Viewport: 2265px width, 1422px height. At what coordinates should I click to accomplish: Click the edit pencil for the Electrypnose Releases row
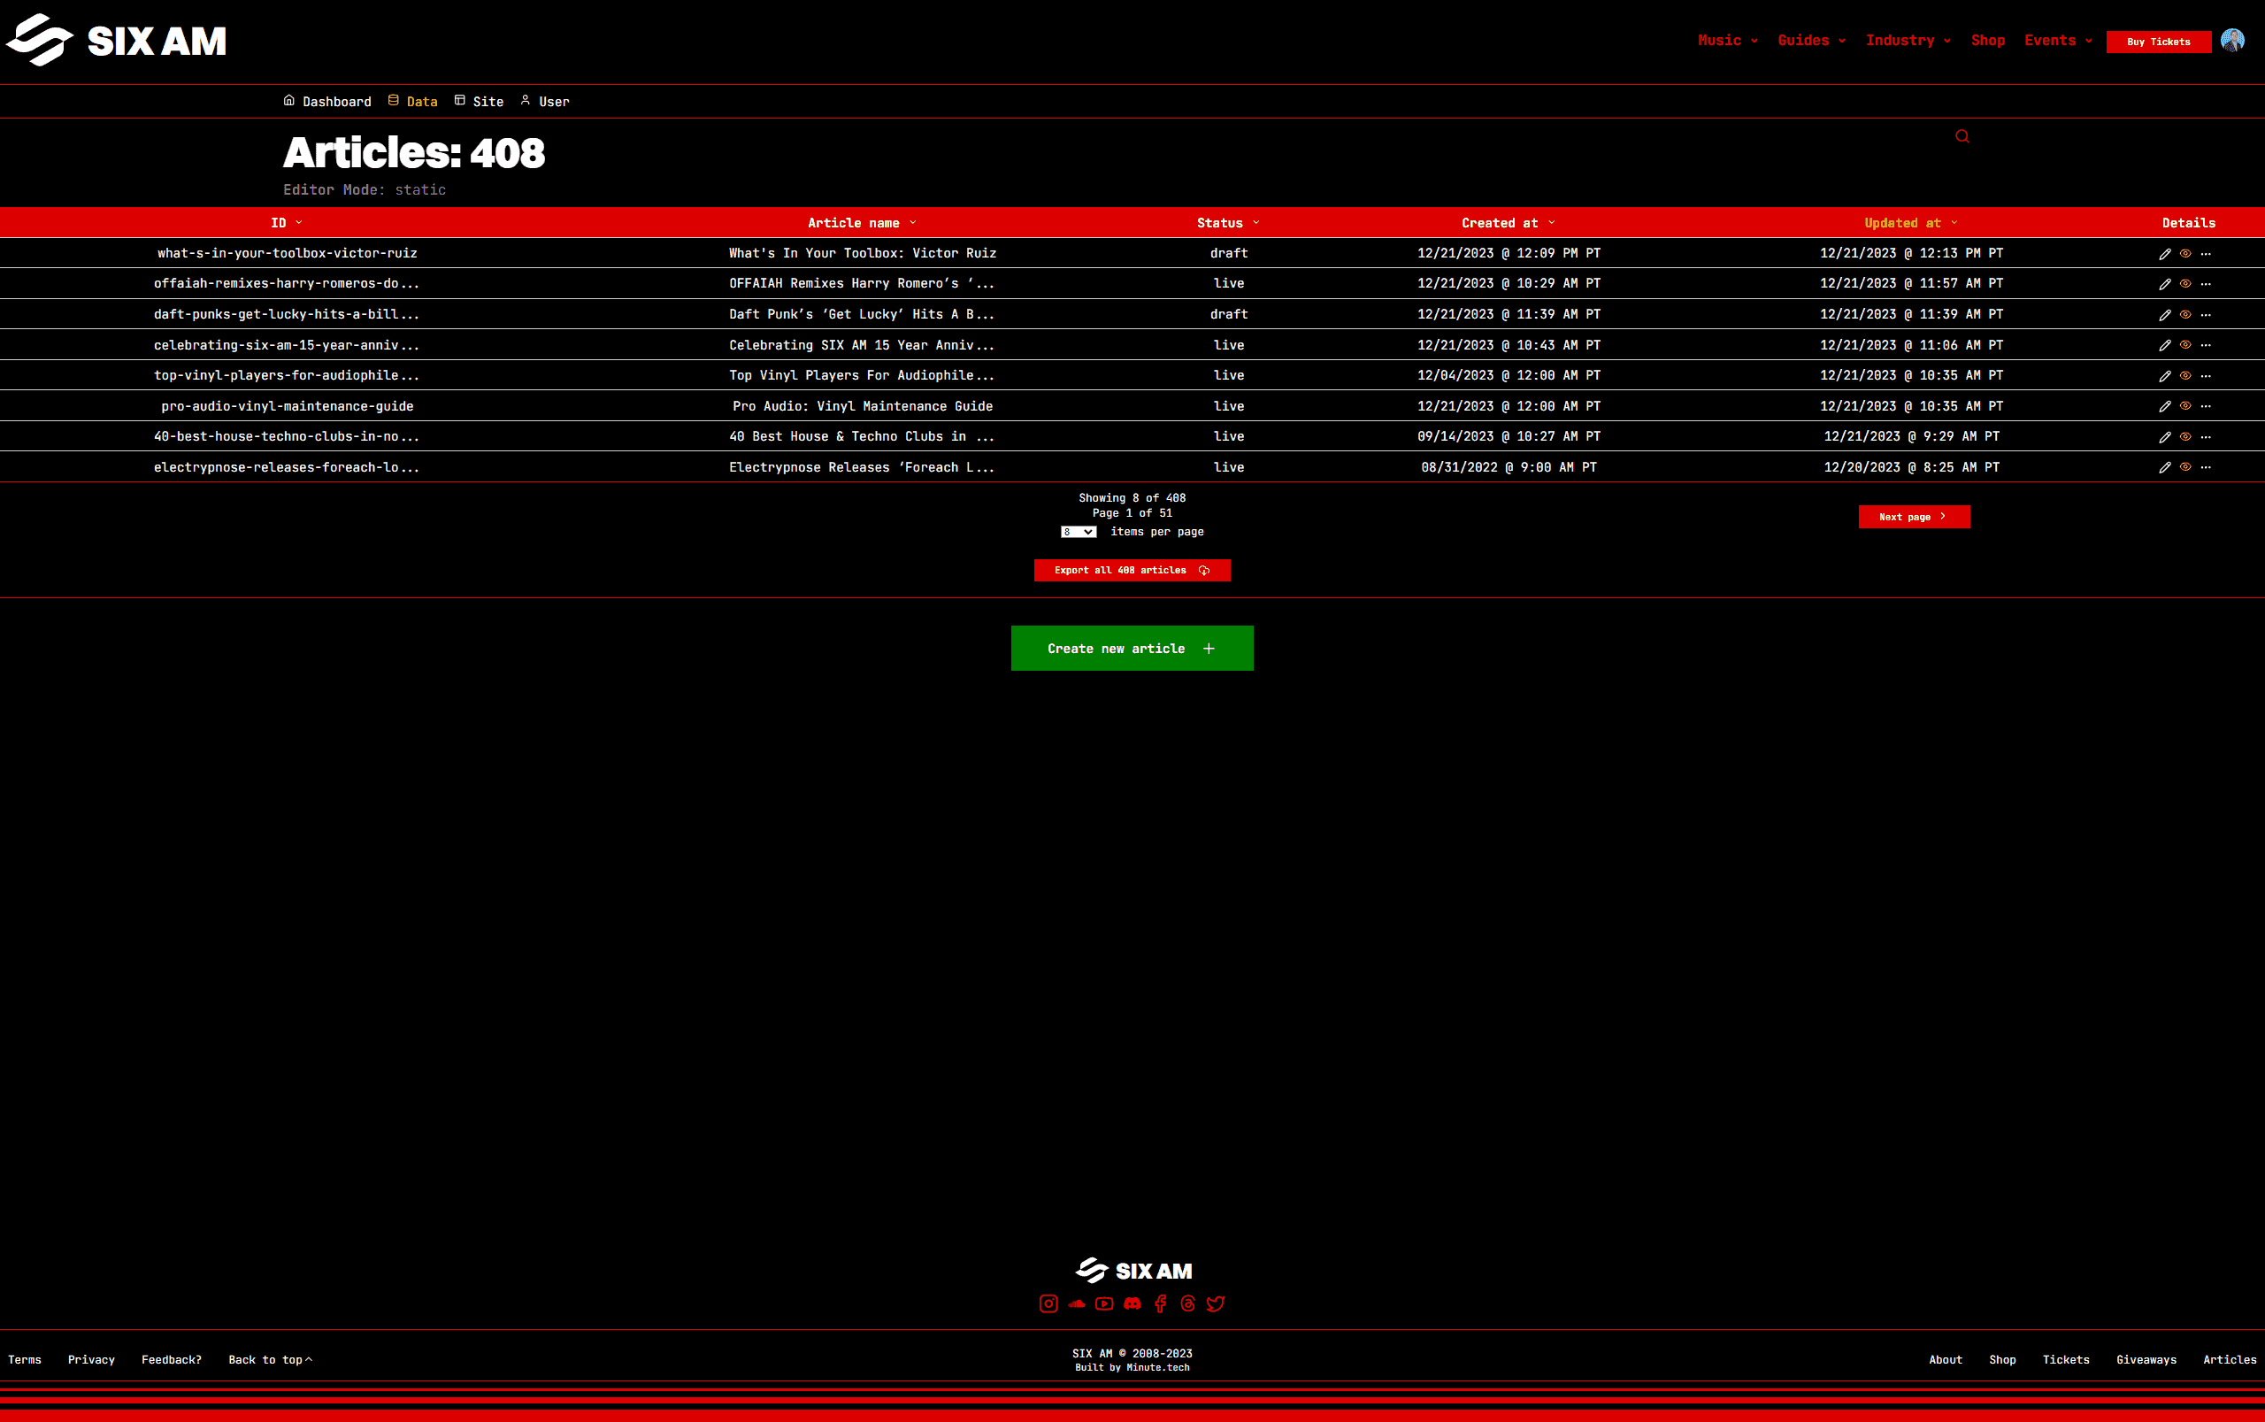pos(2164,467)
